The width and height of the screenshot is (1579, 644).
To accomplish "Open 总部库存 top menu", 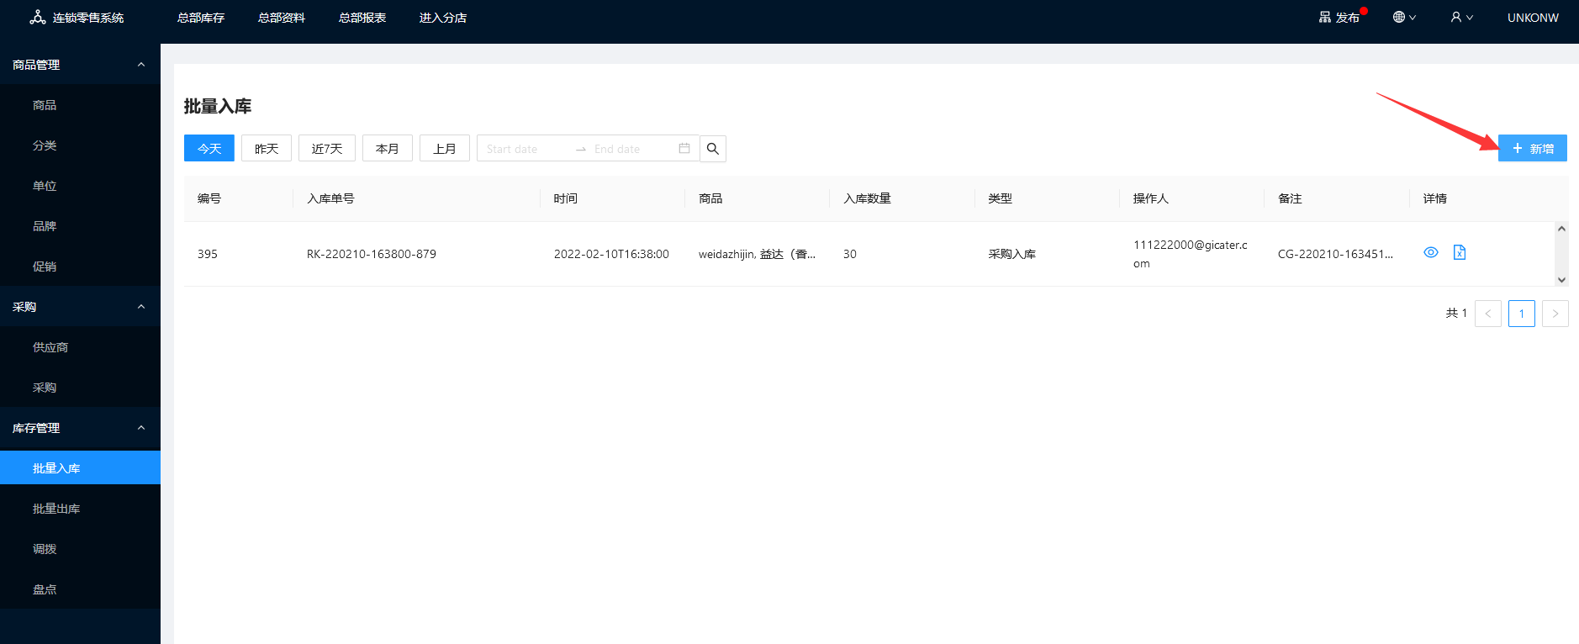I will point(201,18).
